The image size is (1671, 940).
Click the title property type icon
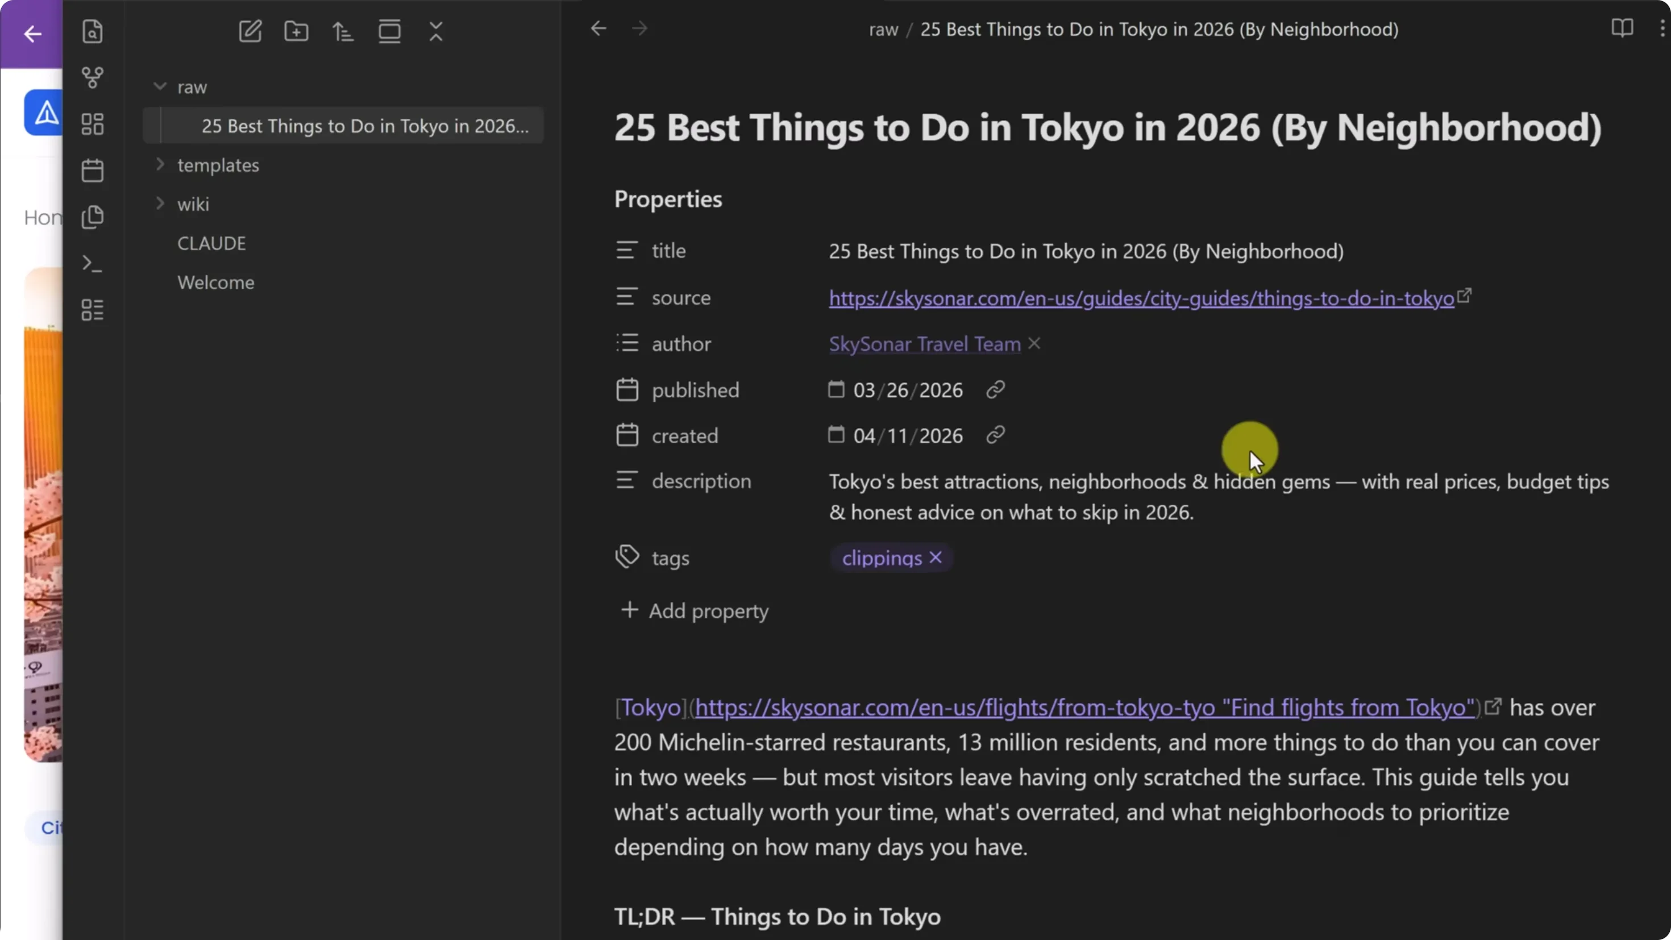pyautogui.click(x=626, y=249)
